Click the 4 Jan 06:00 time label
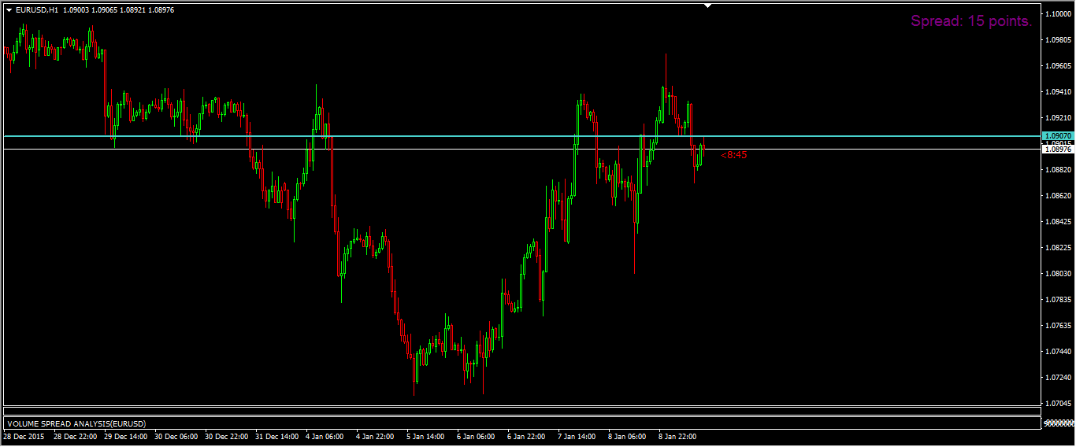The image size is (1076, 447). (x=325, y=436)
